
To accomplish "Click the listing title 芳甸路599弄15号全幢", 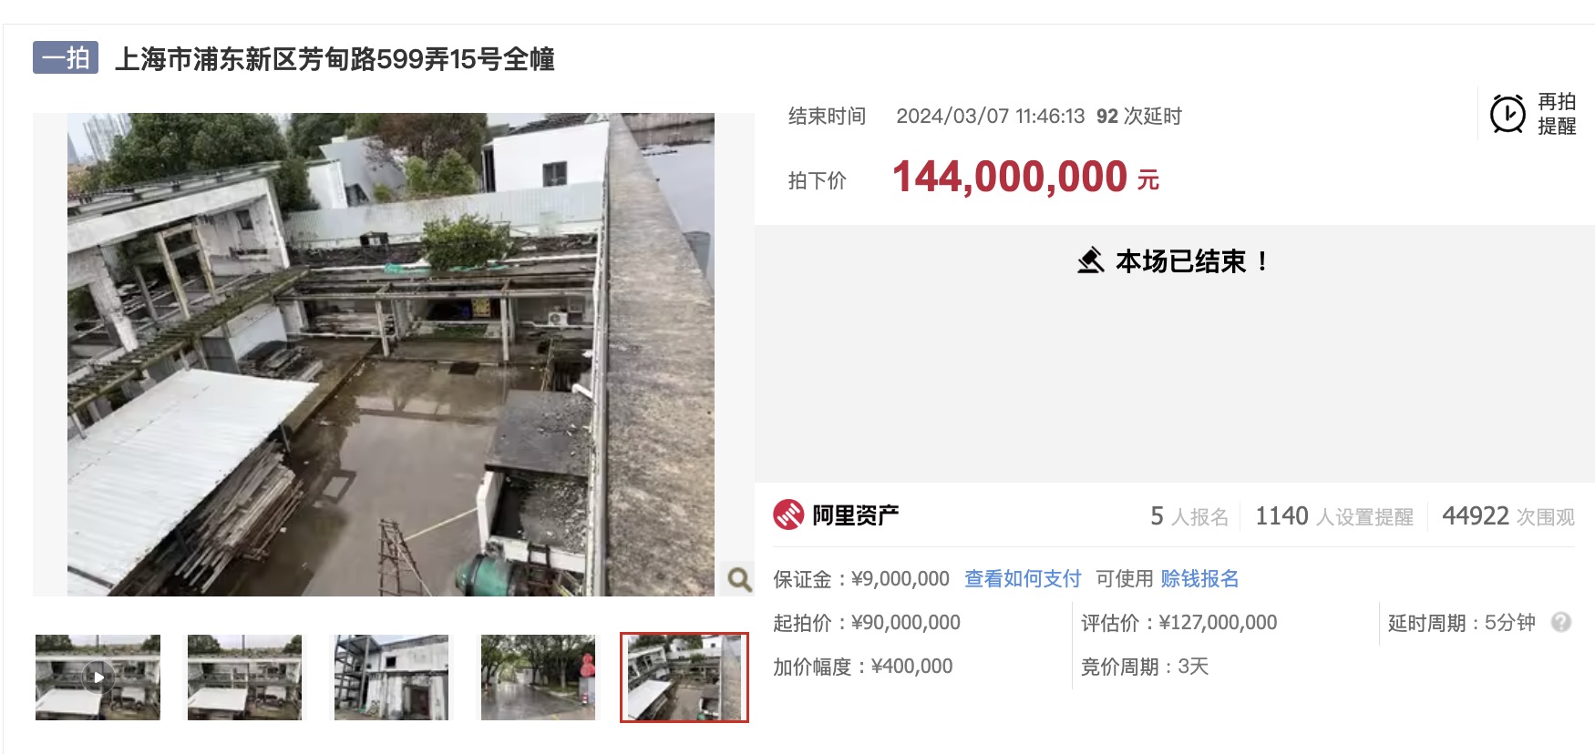I will point(334,59).
